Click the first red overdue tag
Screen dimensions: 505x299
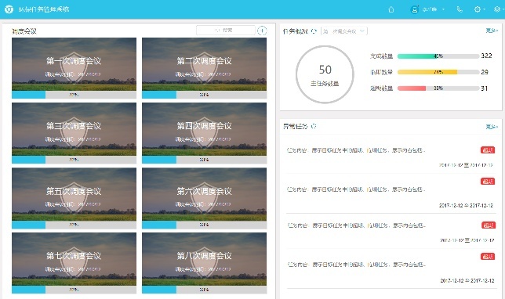point(488,149)
